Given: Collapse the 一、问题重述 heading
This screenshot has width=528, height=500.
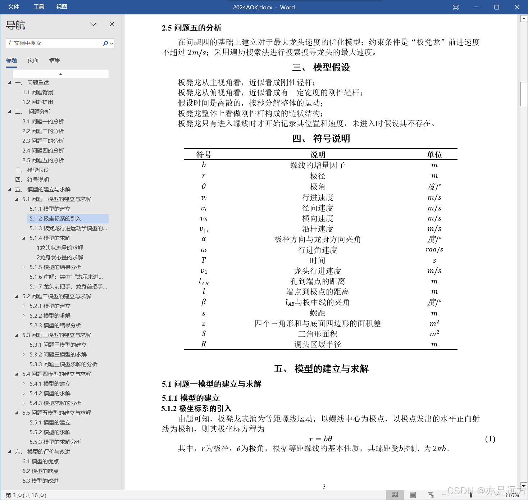Looking at the screenshot, I should click(9, 83).
